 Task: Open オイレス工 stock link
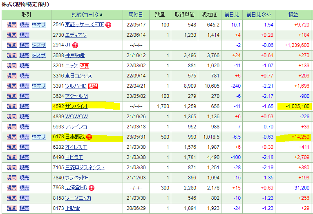tap(76, 147)
